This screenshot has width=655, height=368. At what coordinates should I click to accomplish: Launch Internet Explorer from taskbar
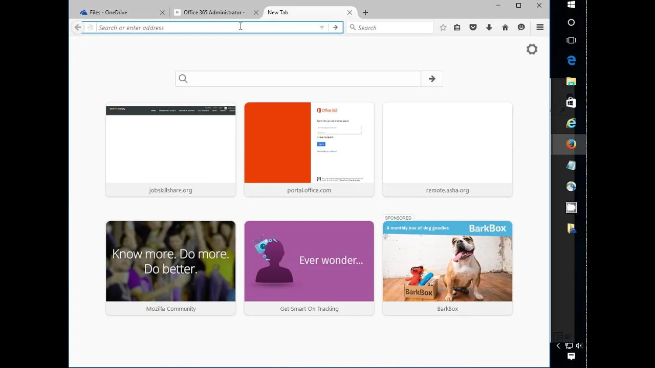[571, 123]
